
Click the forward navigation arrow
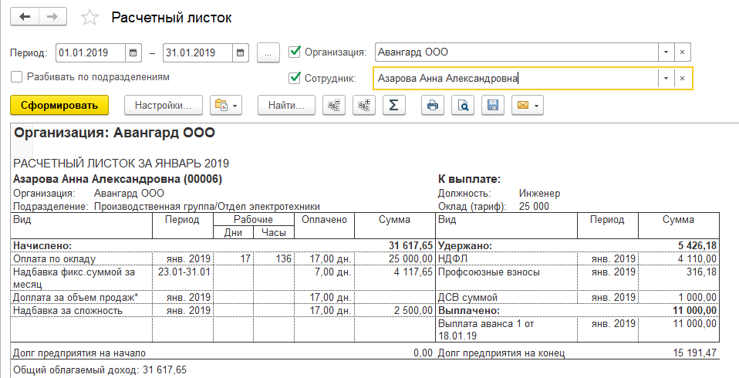[x=53, y=17]
